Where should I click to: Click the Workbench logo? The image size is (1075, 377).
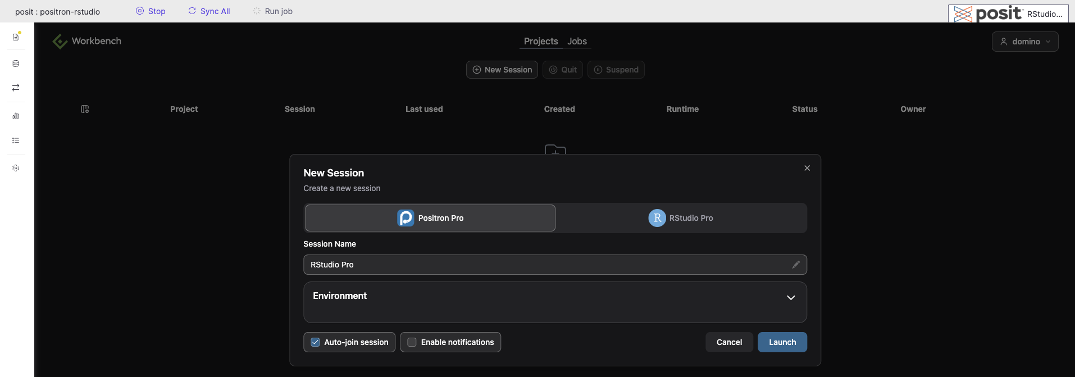pos(86,41)
